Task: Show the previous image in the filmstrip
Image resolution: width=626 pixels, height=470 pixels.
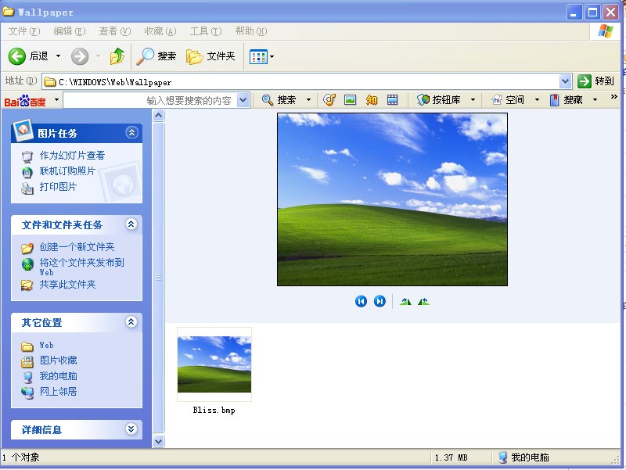Action: click(x=361, y=301)
